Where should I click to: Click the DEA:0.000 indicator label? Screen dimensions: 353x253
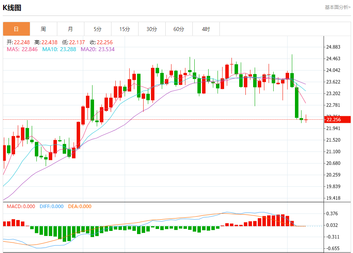pyautogui.click(x=80, y=207)
